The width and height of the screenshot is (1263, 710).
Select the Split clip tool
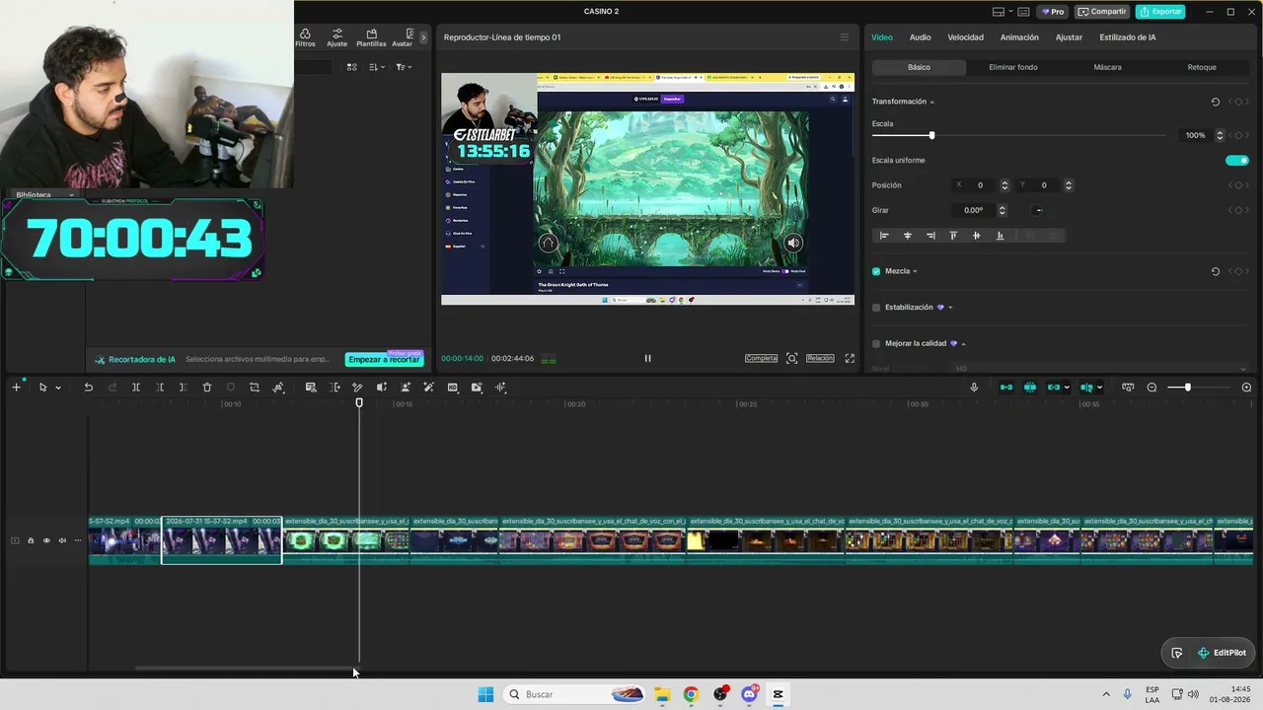[x=136, y=388]
